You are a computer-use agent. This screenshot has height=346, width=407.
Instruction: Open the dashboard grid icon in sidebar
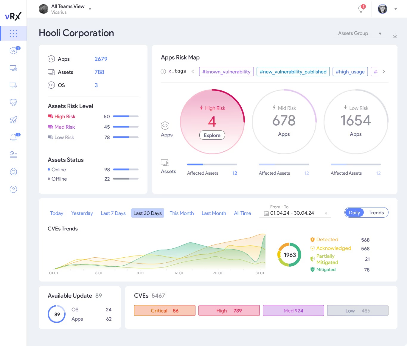13,33
